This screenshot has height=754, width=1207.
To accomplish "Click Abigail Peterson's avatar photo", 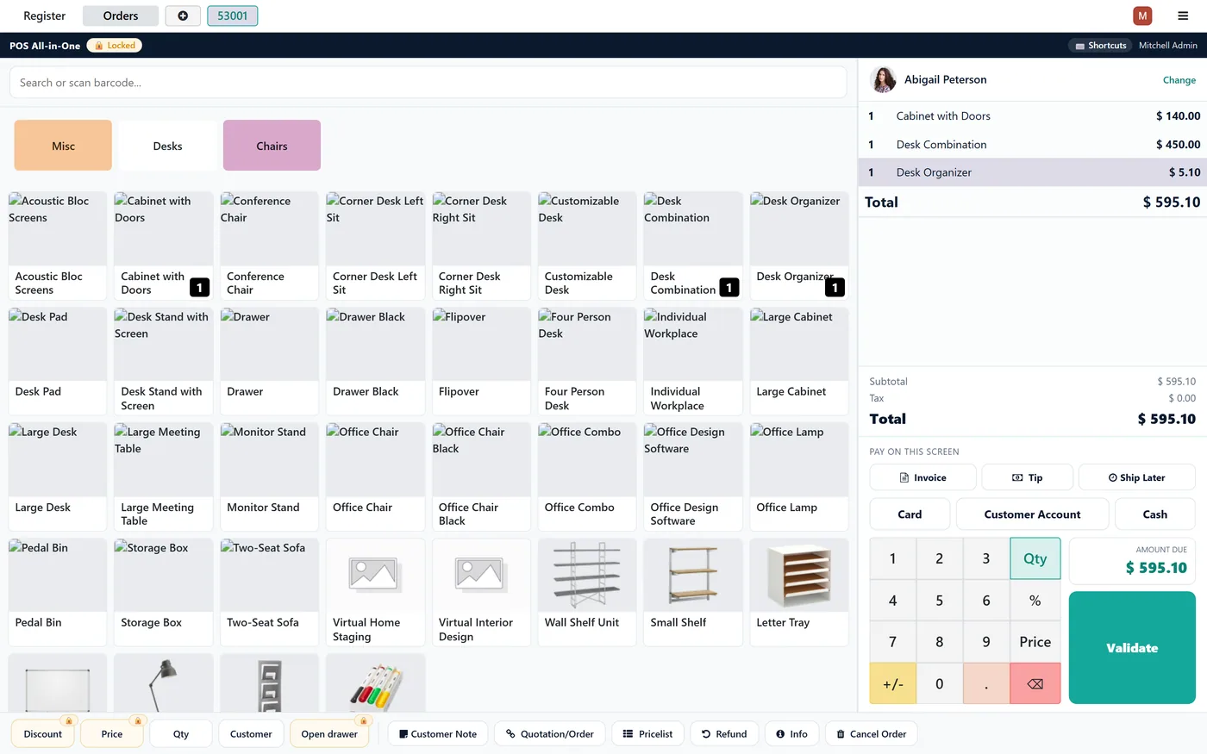I will [884, 79].
